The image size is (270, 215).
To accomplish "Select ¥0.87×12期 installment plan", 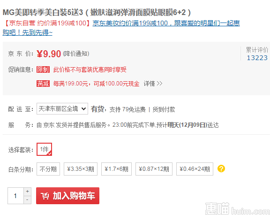I will [x=154, y=169].
